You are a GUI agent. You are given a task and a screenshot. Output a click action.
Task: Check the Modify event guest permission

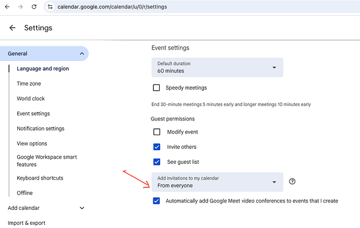click(157, 132)
